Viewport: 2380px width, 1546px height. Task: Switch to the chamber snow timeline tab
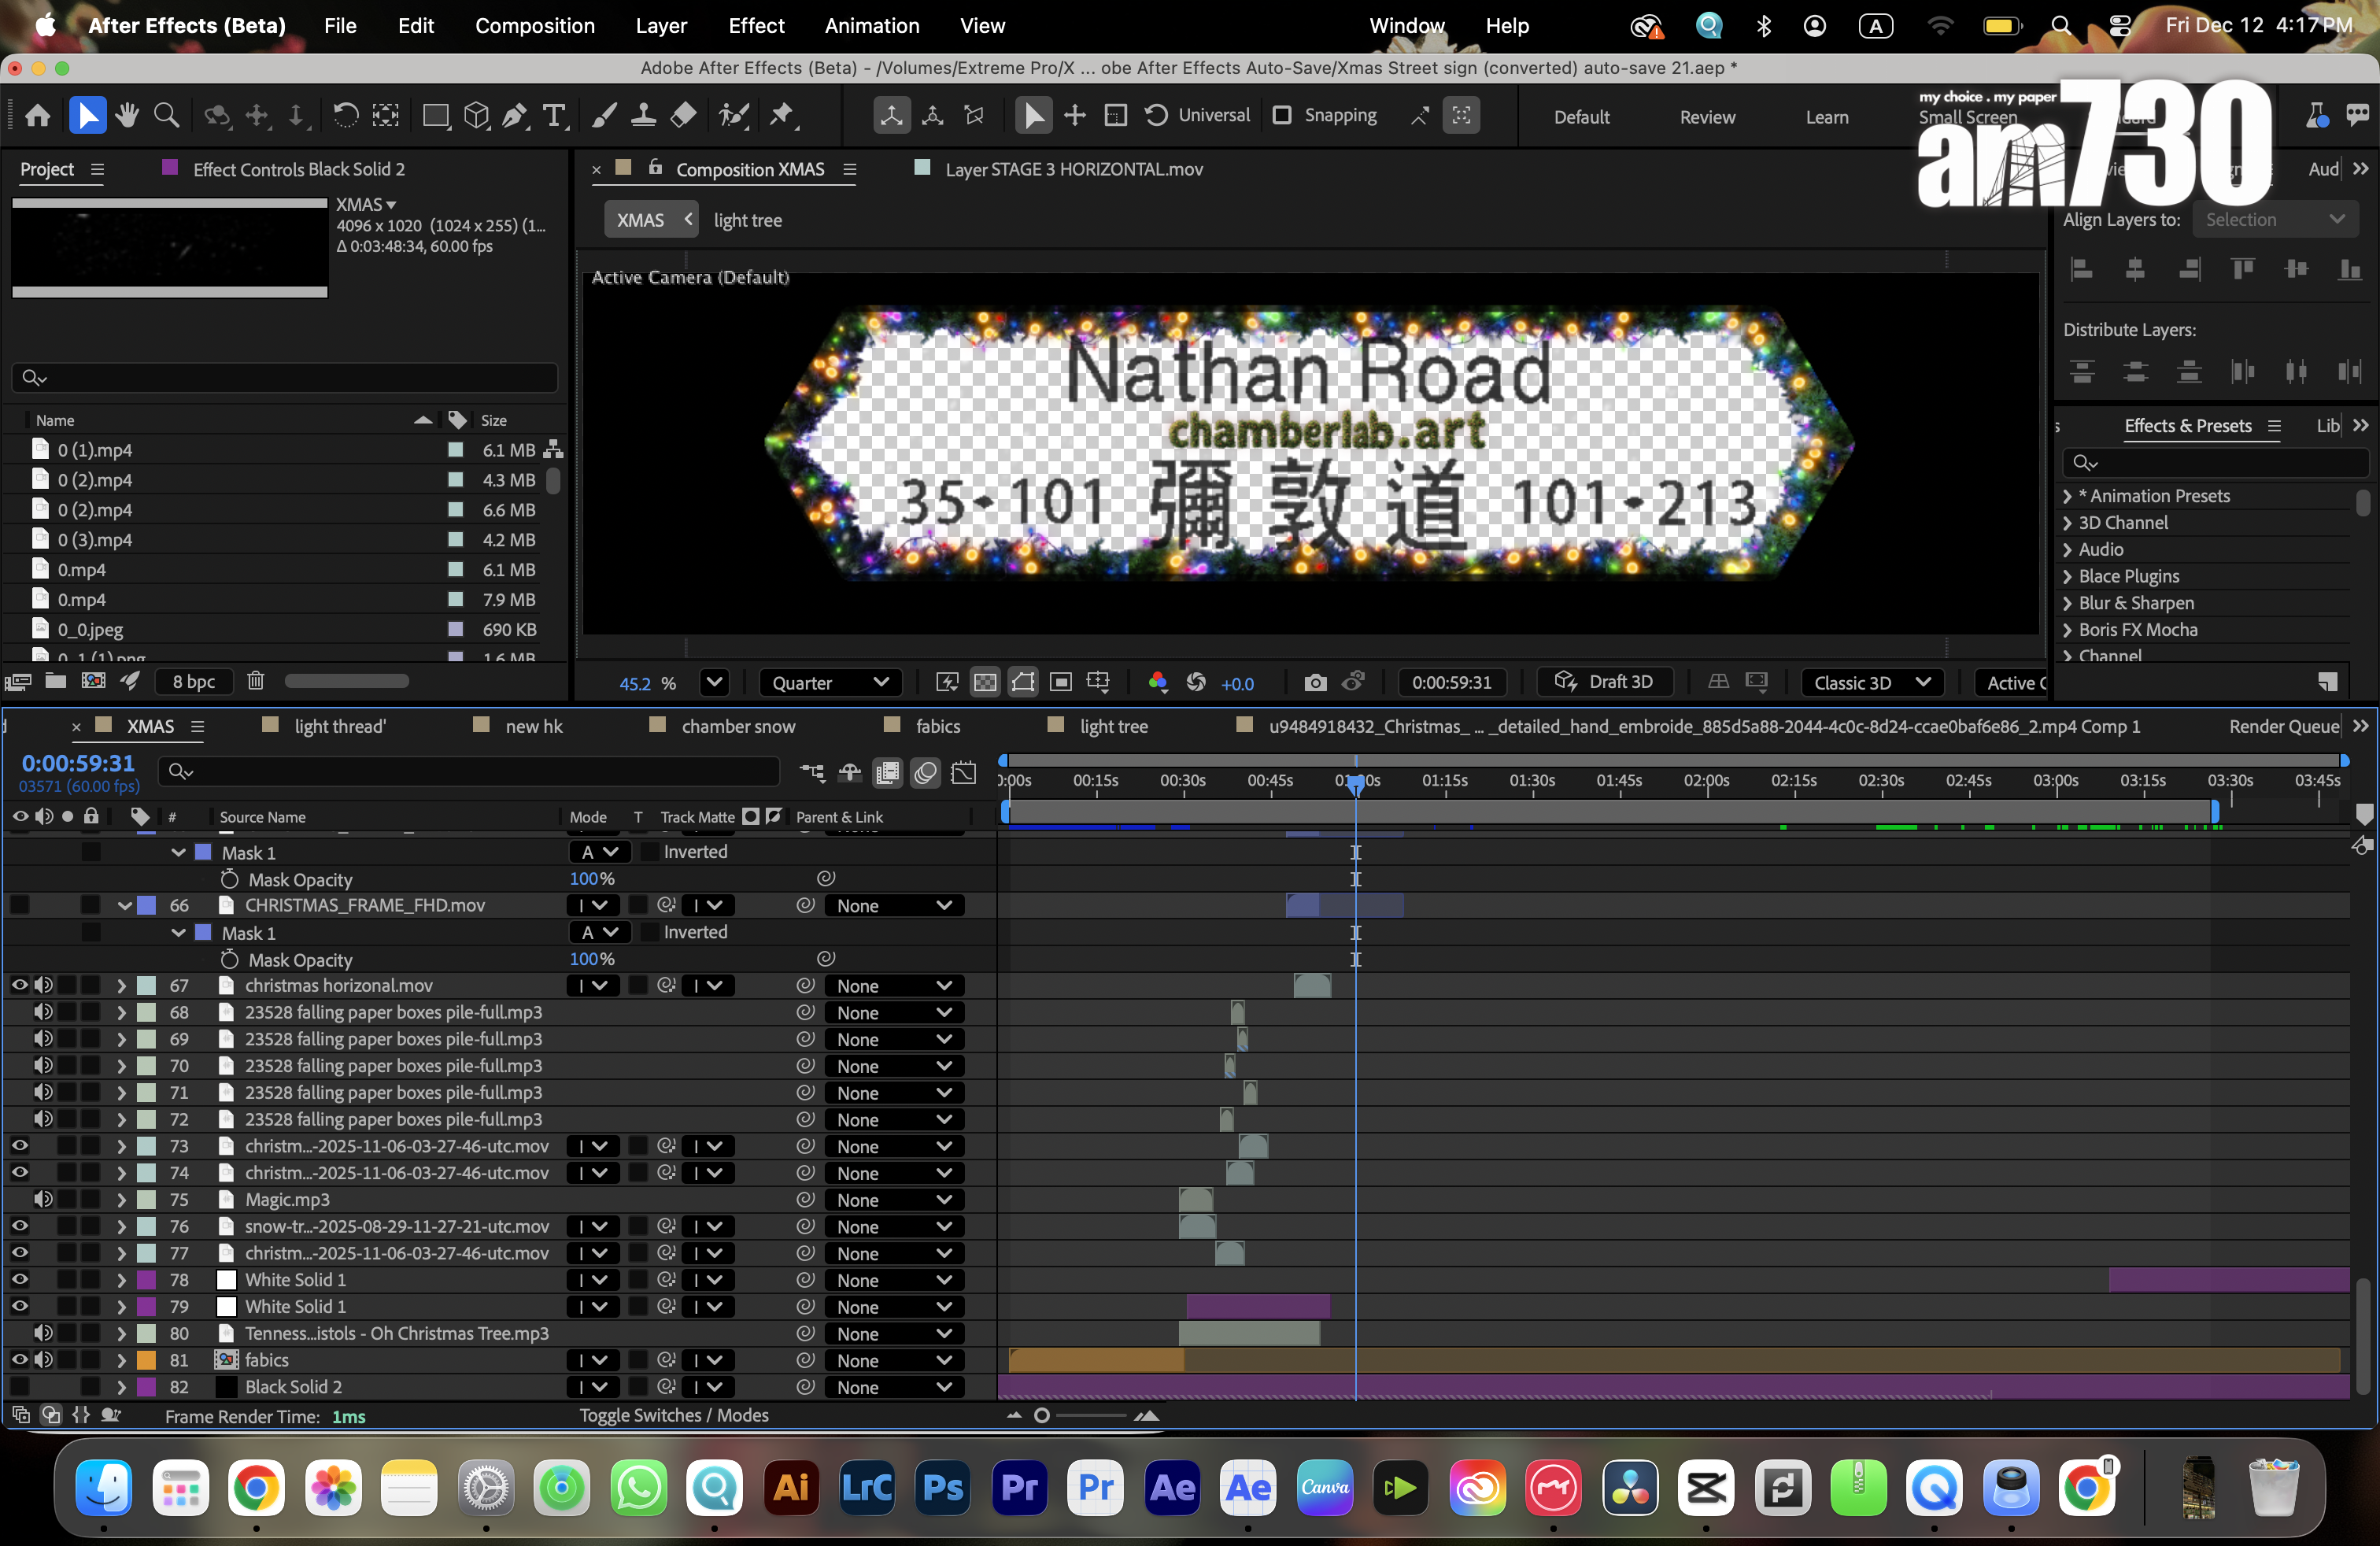(738, 726)
